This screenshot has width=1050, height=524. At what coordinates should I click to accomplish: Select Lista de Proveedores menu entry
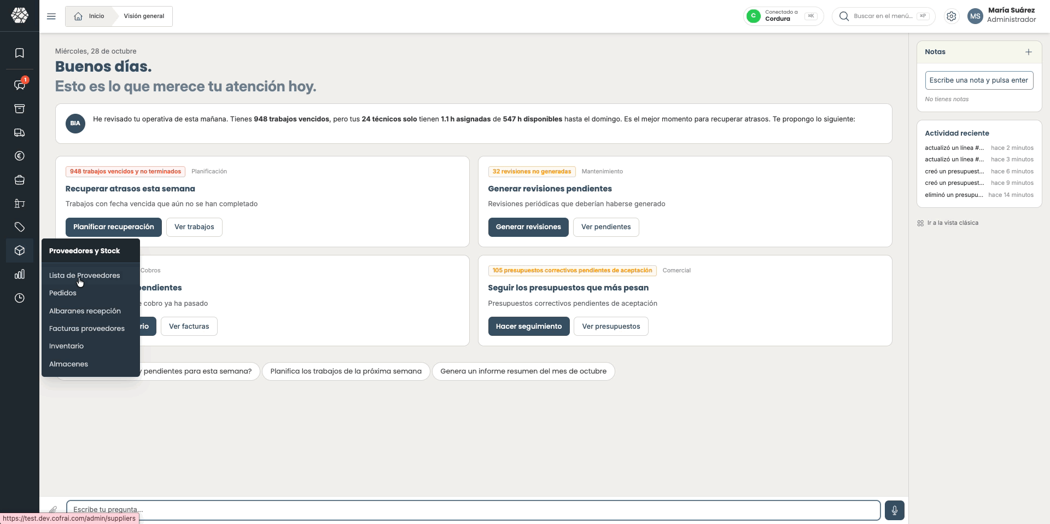coord(85,275)
